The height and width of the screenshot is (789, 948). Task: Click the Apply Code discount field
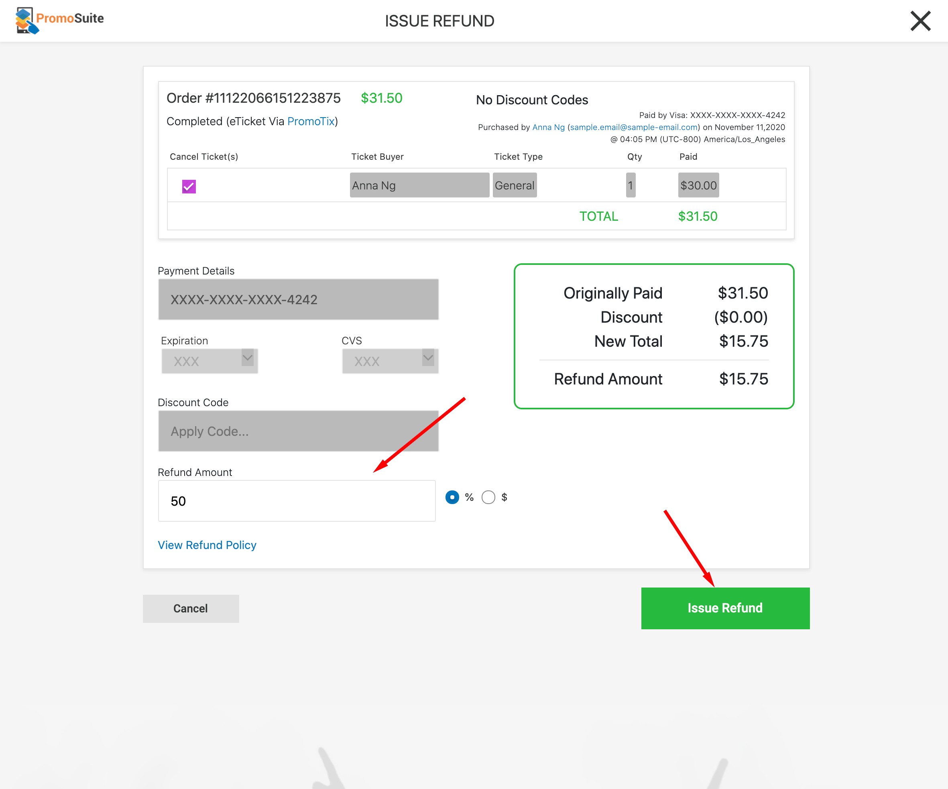(298, 431)
